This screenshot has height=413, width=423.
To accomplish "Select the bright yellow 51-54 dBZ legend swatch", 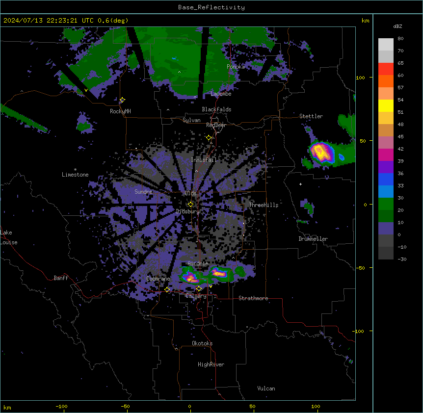I will click(x=386, y=105).
